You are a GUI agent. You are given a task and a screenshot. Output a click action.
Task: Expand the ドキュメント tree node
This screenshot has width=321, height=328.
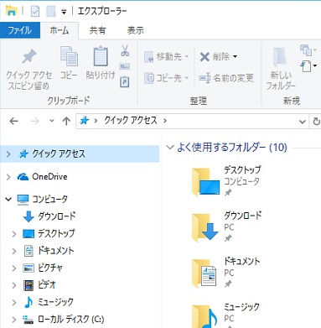[14, 251]
